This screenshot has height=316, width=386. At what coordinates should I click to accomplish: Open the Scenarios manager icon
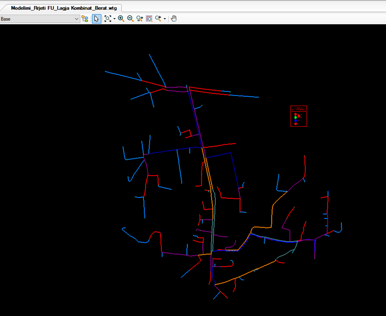click(x=85, y=19)
